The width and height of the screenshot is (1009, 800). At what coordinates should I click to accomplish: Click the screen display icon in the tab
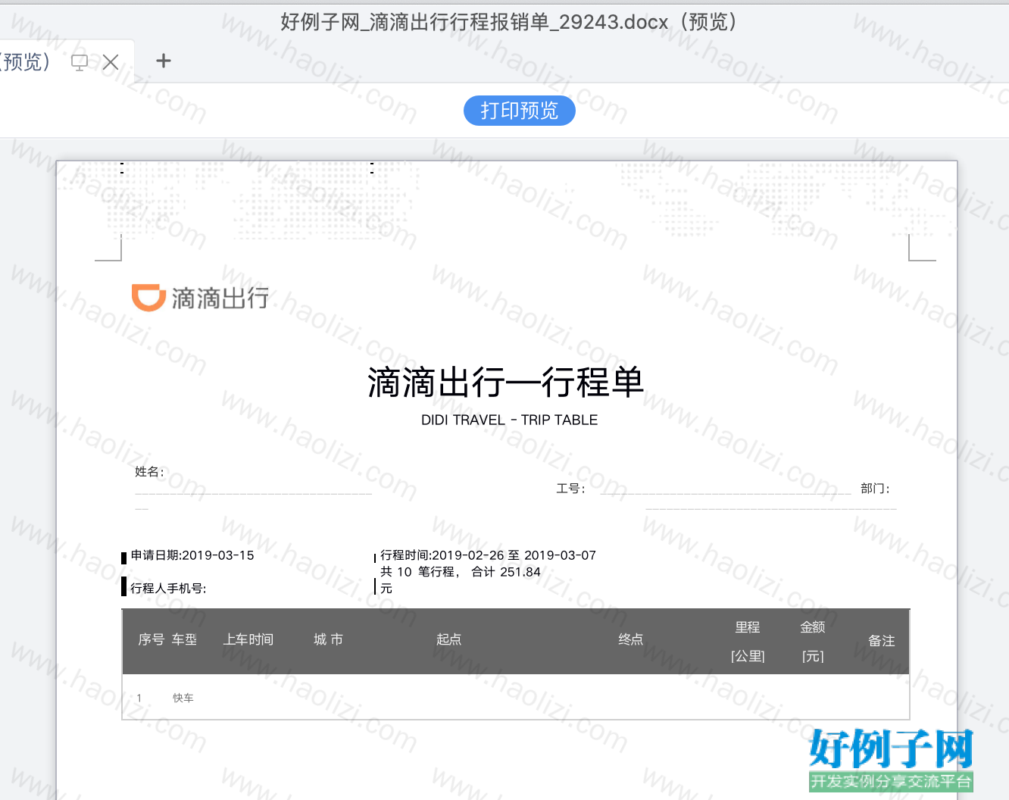click(x=80, y=62)
